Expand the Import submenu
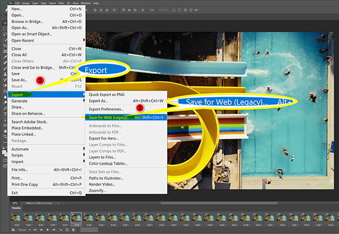339x234 pixels. 46,161
